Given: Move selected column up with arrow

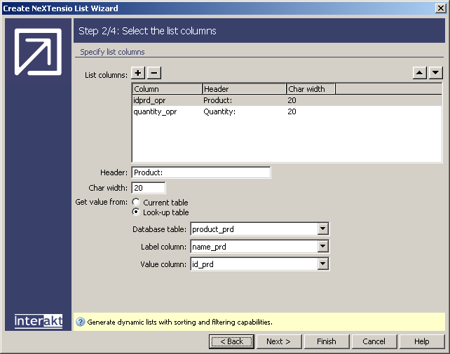Looking at the screenshot, I should (419, 73).
